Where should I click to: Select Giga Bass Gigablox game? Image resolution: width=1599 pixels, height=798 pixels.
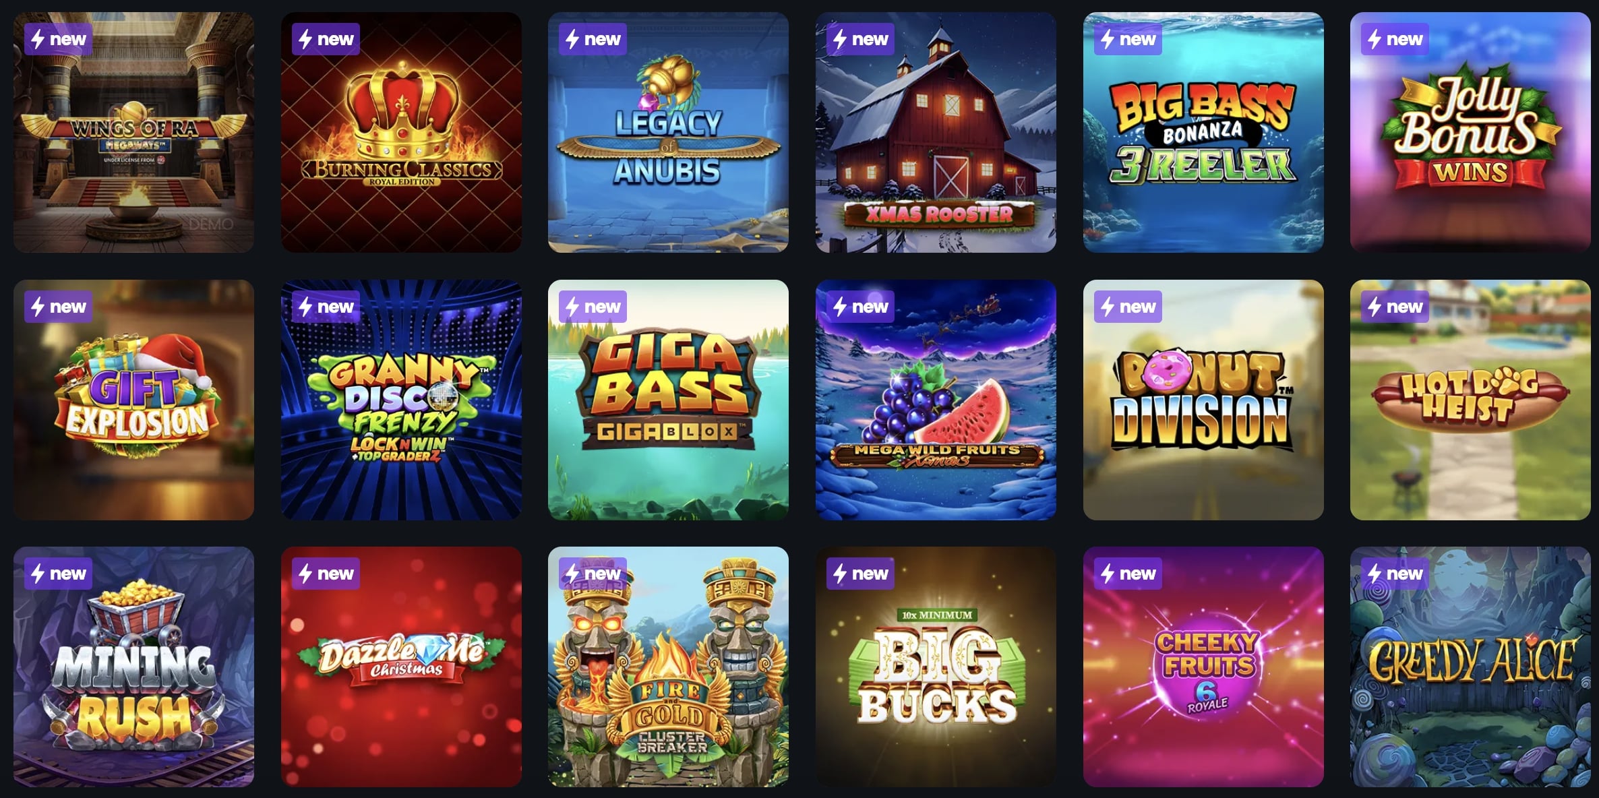coord(668,400)
